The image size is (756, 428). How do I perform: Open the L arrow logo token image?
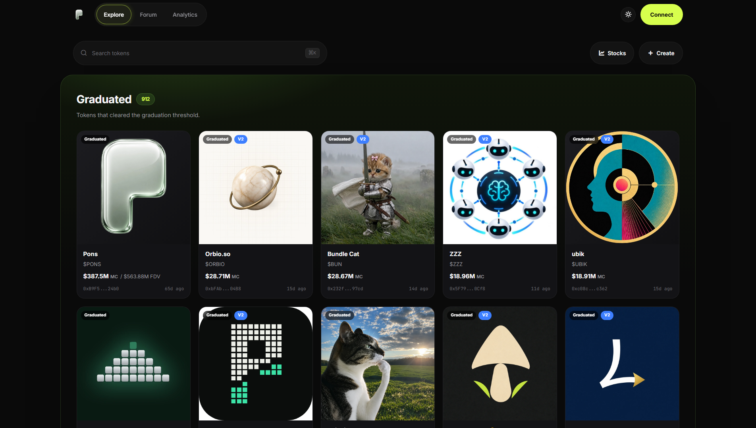point(622,364)
